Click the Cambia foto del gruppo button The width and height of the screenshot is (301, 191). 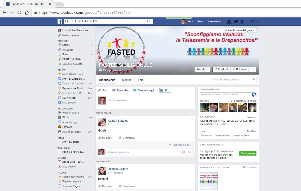(x=239, y=30)
